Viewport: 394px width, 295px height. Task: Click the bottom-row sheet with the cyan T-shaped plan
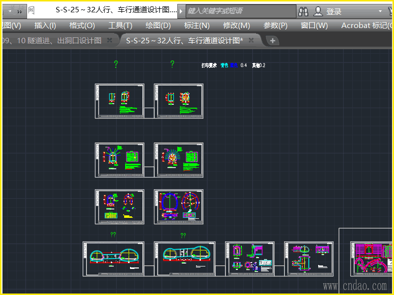[309, 259]
